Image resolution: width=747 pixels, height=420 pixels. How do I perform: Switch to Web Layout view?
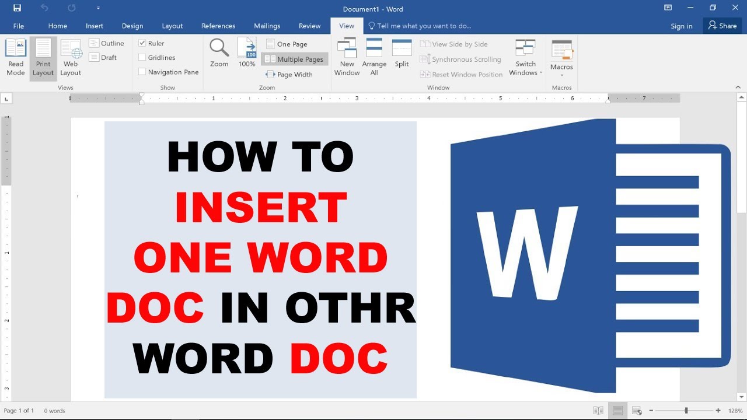coord(71,57)
